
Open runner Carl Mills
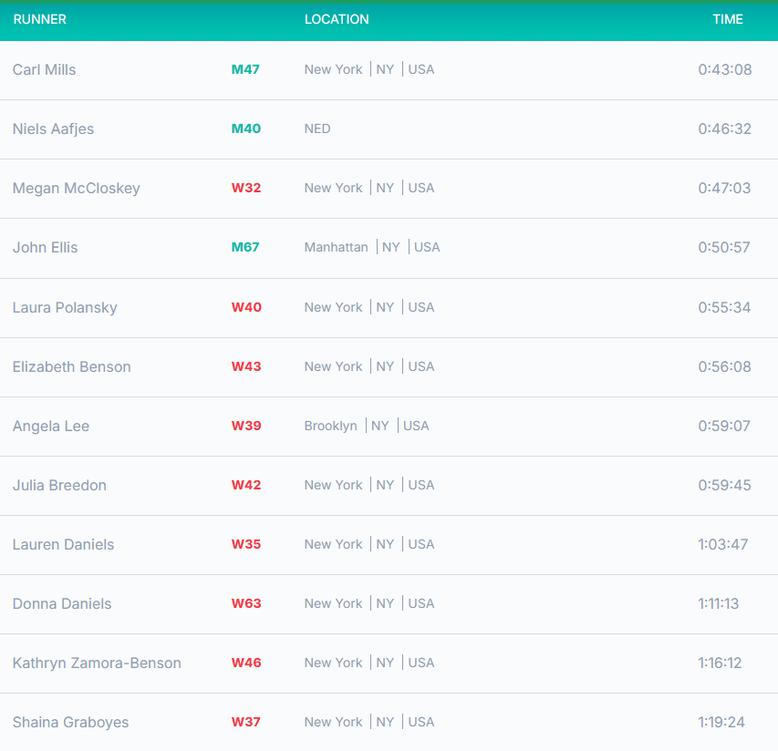tap(44, 69)
